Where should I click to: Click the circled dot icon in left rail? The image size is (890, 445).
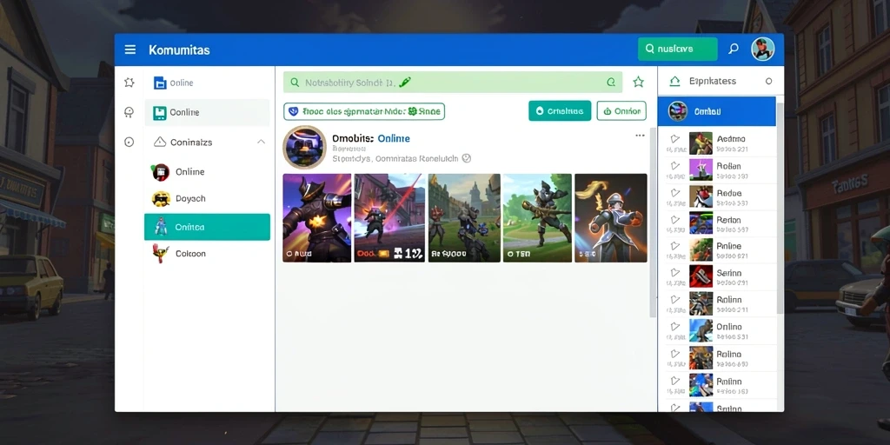click(x=129, y=142)
